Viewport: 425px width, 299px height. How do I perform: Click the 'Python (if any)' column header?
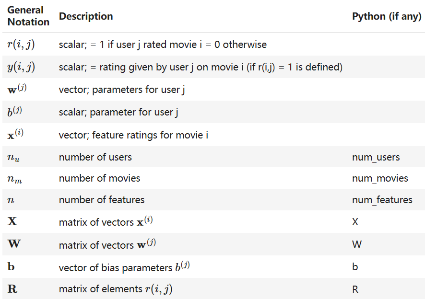coord(387,16)
